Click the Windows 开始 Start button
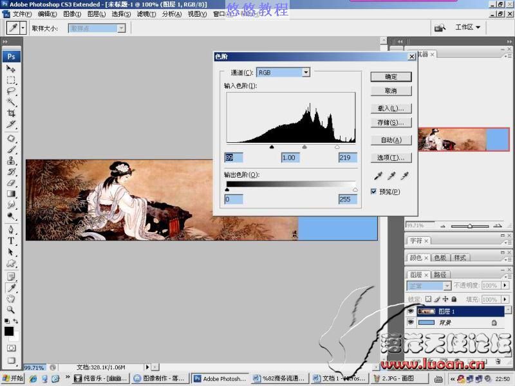 pos(13,378)
